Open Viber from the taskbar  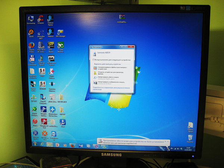[96, 146]
